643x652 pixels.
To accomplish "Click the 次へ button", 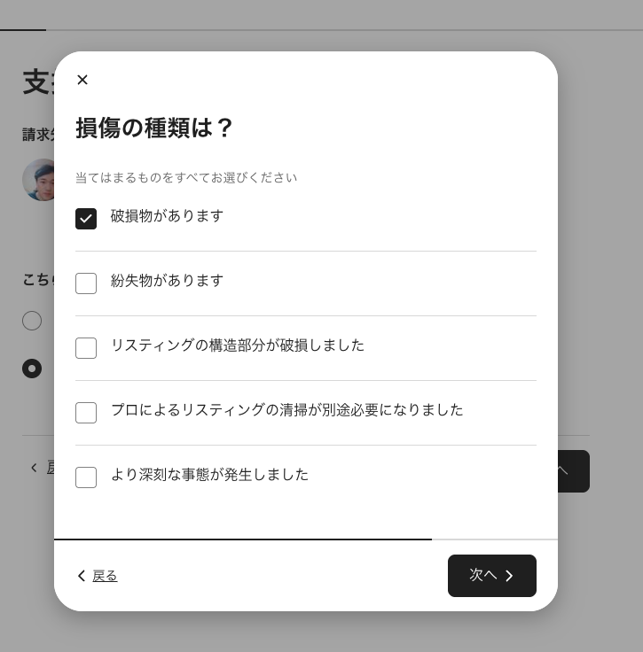I will (x=491, y=576).
